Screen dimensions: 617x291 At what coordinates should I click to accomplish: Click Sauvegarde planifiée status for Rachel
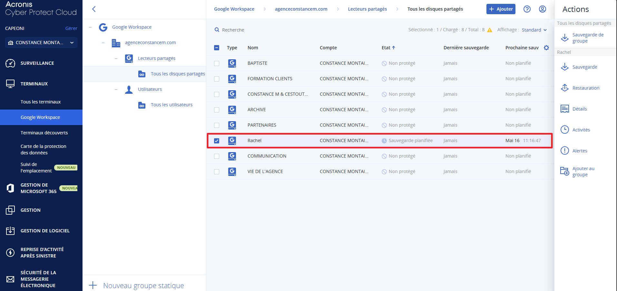tap(410, 141)
